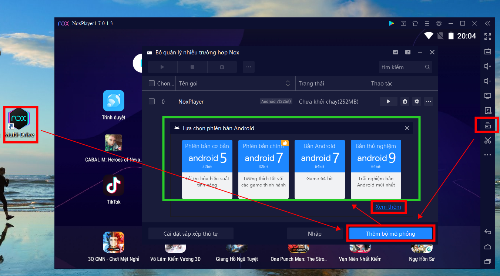500x276 pixels.
Task: Start the NoxPlayer instance with play button
Action: [388, 101]
